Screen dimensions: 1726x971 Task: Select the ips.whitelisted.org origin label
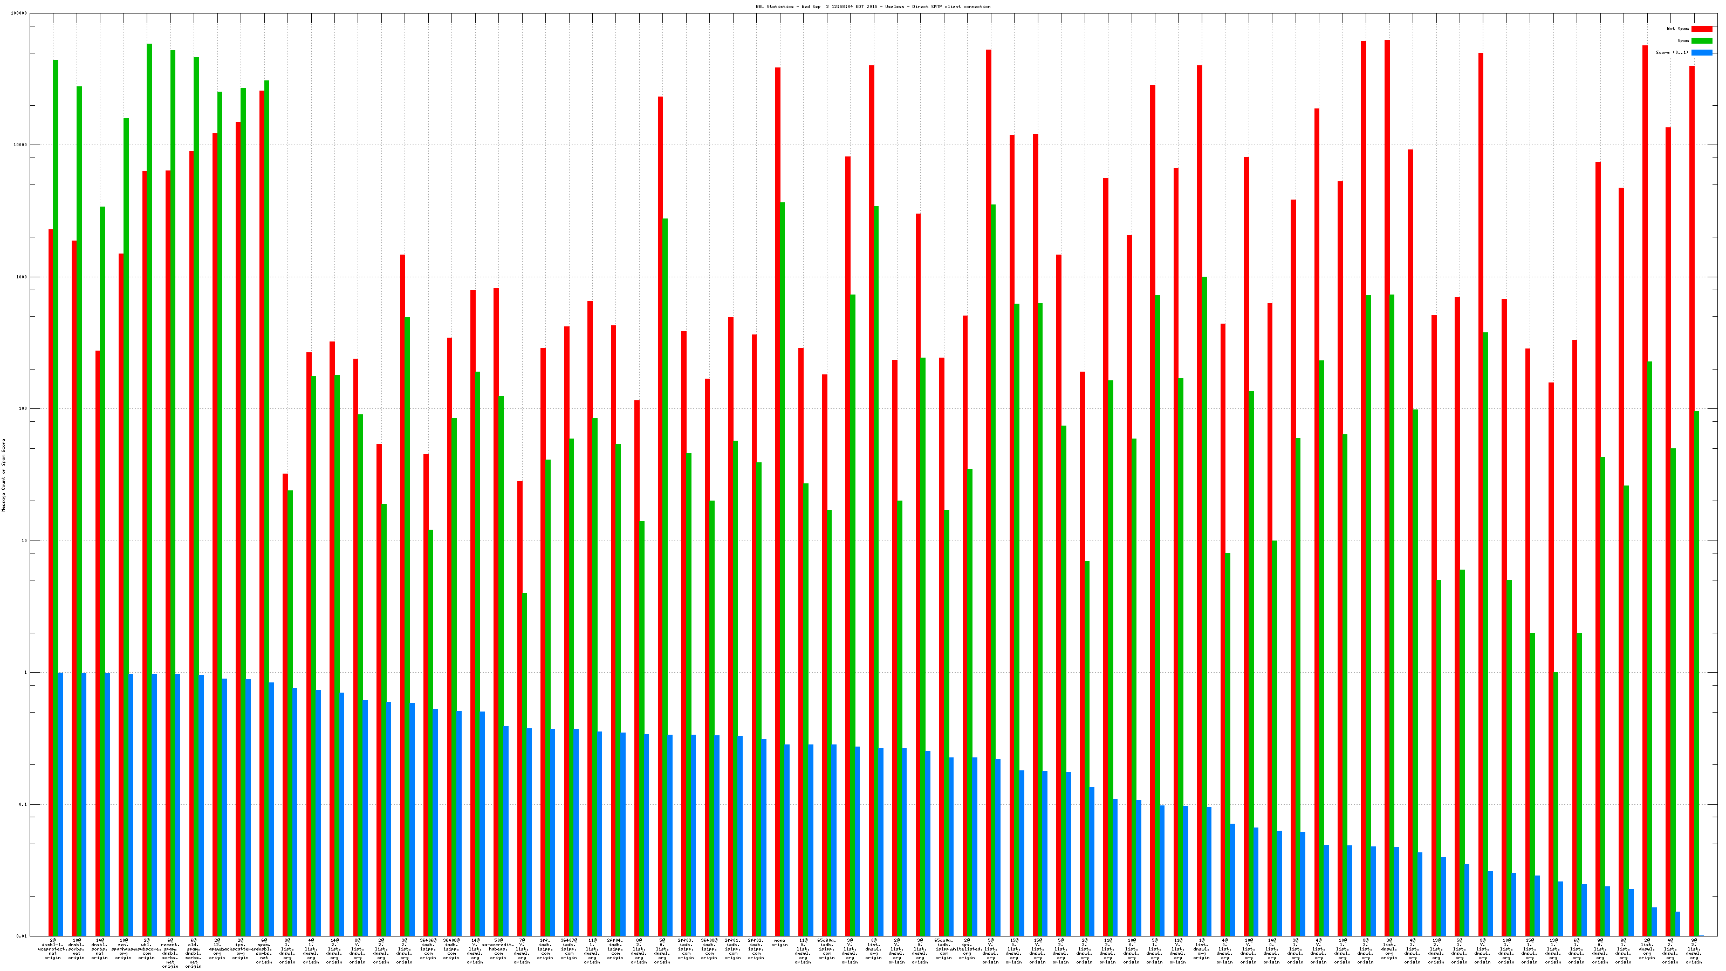click(x=967, y=949)
